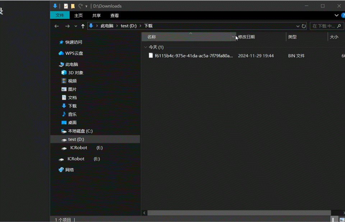Open the recent locations dropdown
The width and height of the screenshot is (345, 222).
click(76, 26)
